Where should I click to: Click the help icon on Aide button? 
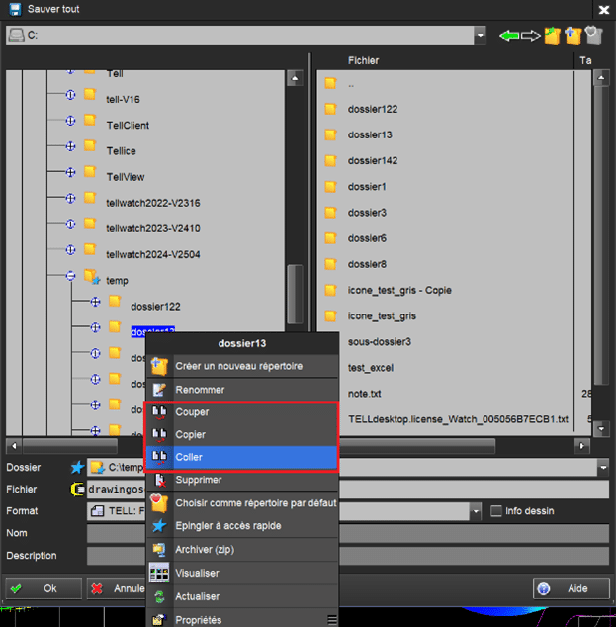(543, 588)
